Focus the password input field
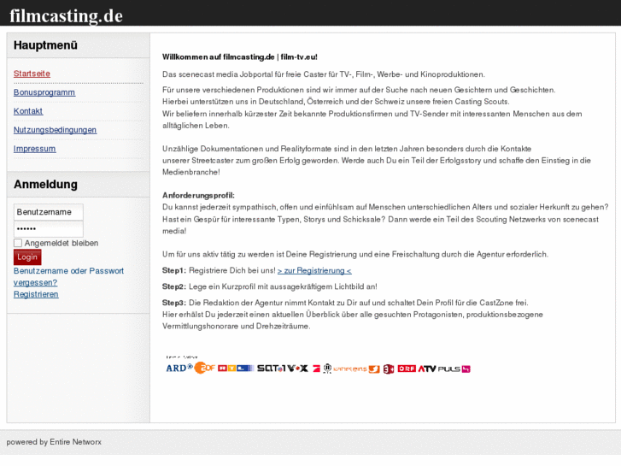The height and width of the screenshot is (466, 621). click(49, 229)
